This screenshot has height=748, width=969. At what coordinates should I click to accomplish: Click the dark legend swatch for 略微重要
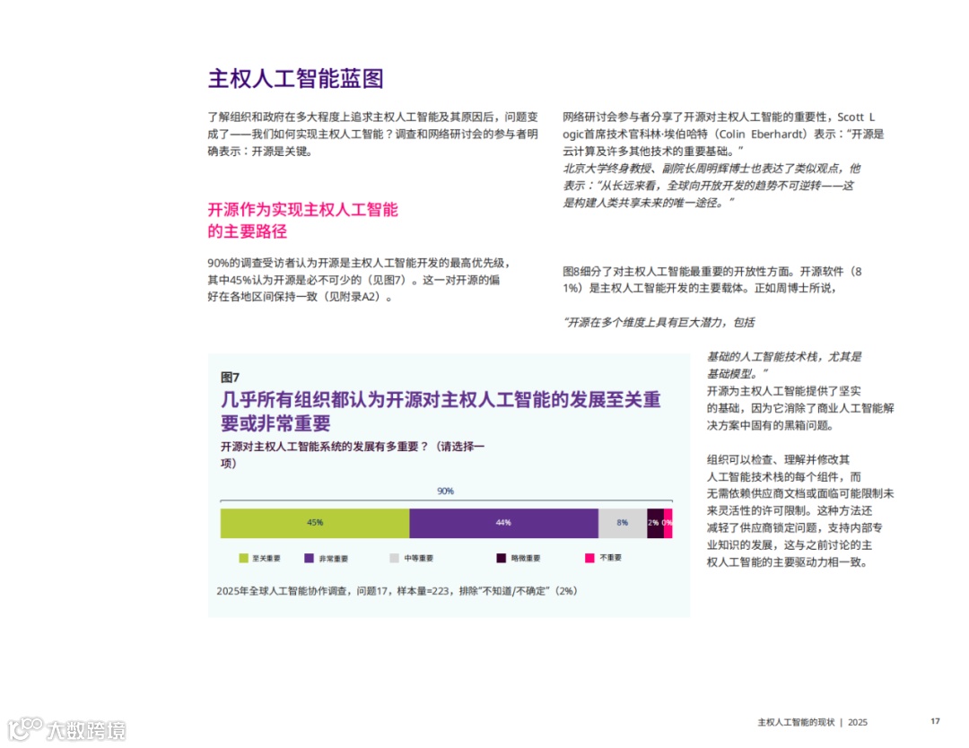[x=502, y=559]
